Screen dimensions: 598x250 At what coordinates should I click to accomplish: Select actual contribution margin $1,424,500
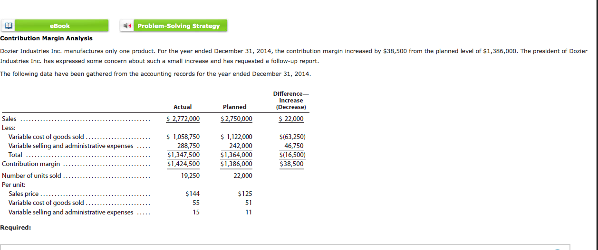183,164
